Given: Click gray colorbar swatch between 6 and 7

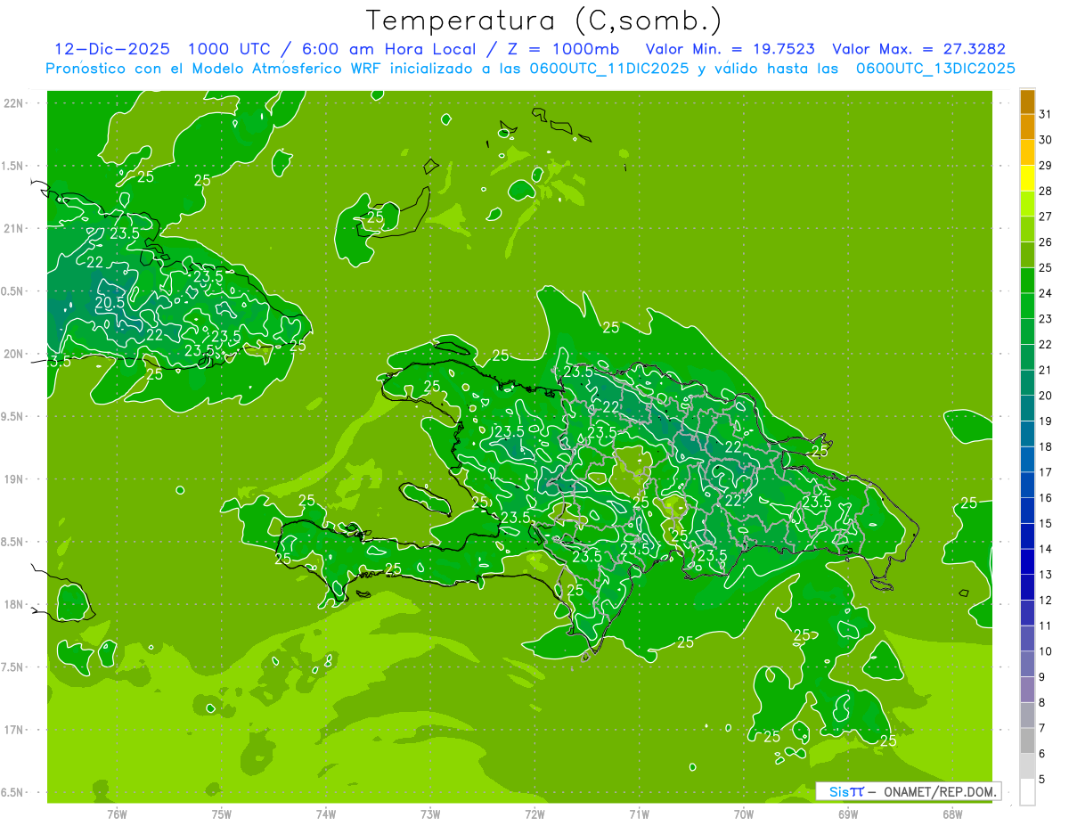Looking at the screenshot, I should tap(1027, 741).
